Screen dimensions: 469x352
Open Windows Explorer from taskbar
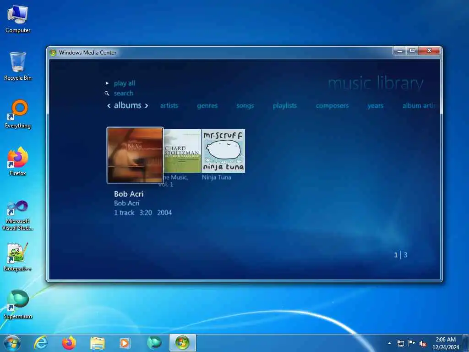pyautogui.click(x=97, y=343)
